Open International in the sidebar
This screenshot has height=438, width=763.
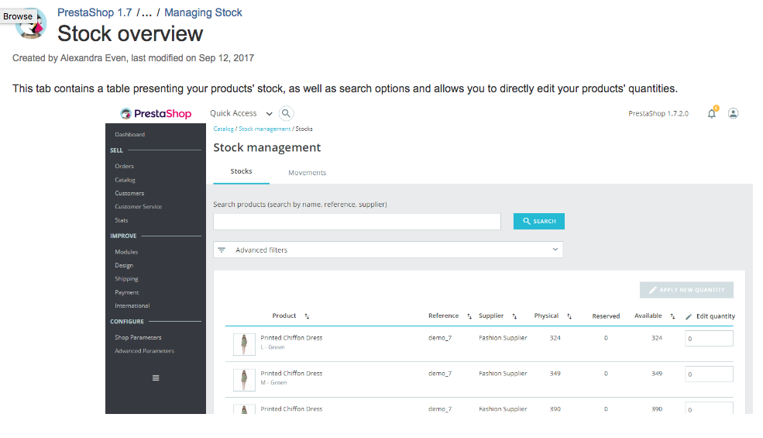point(132,306)
